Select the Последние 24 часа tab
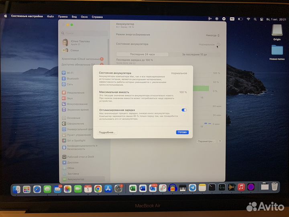 [x=142, y=54]
